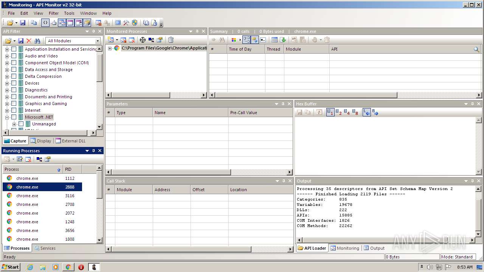Open the help book icon in the main toolbar
The width and height of the screenshot is (484, 272).
pyautogui.click(x=146, y=23)
